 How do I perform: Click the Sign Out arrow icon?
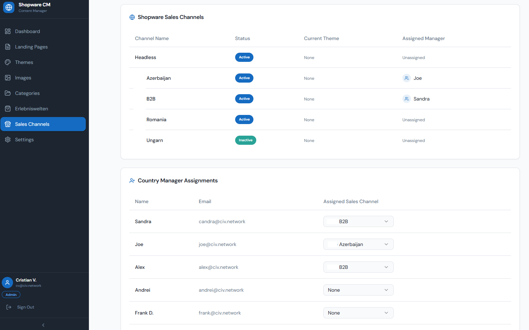click(9, 307)
